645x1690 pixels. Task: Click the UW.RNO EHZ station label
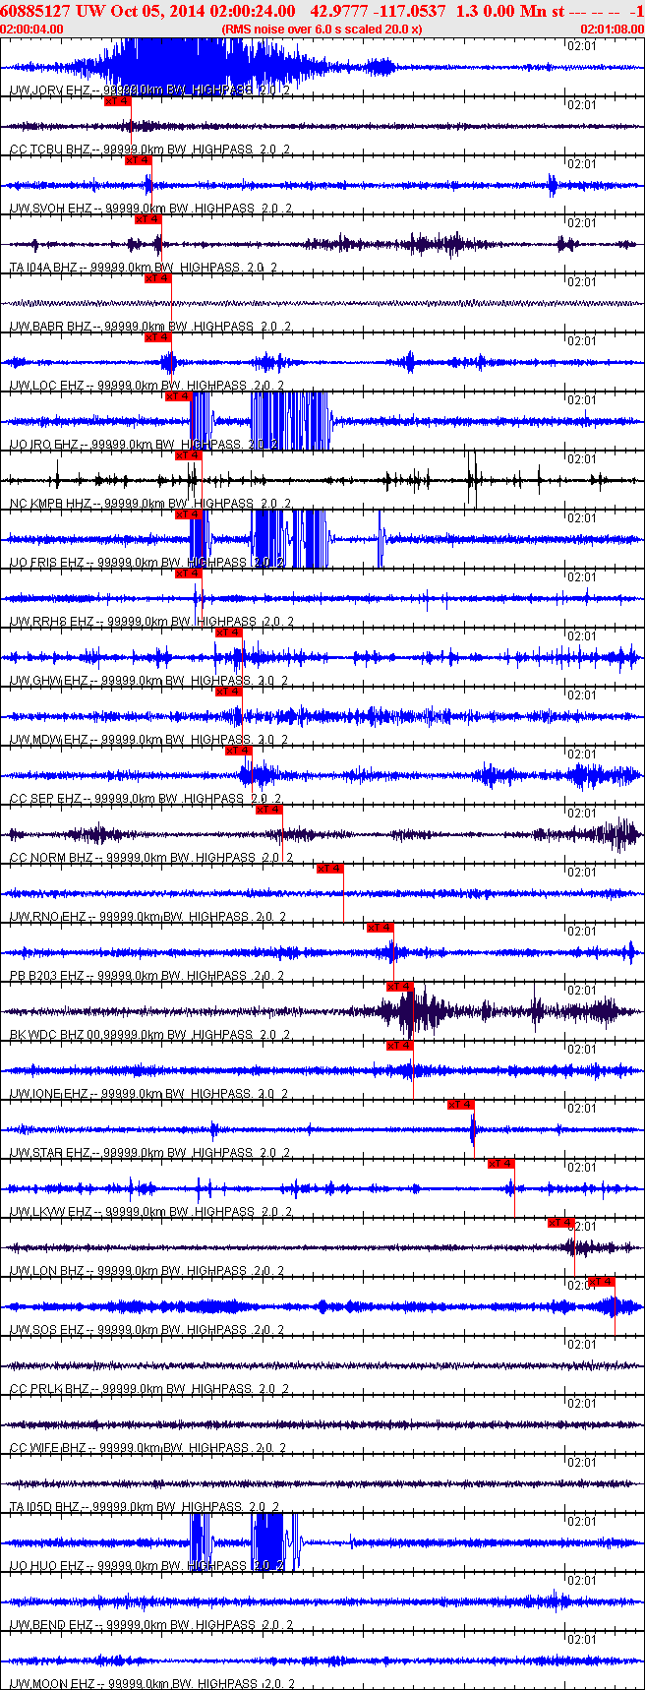tap(46, 917)
